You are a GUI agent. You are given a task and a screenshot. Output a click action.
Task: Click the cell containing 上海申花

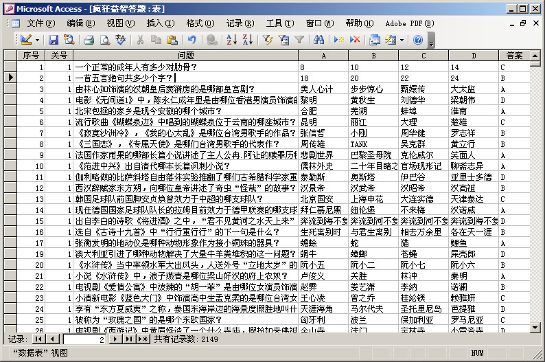(x=373, y=199)
